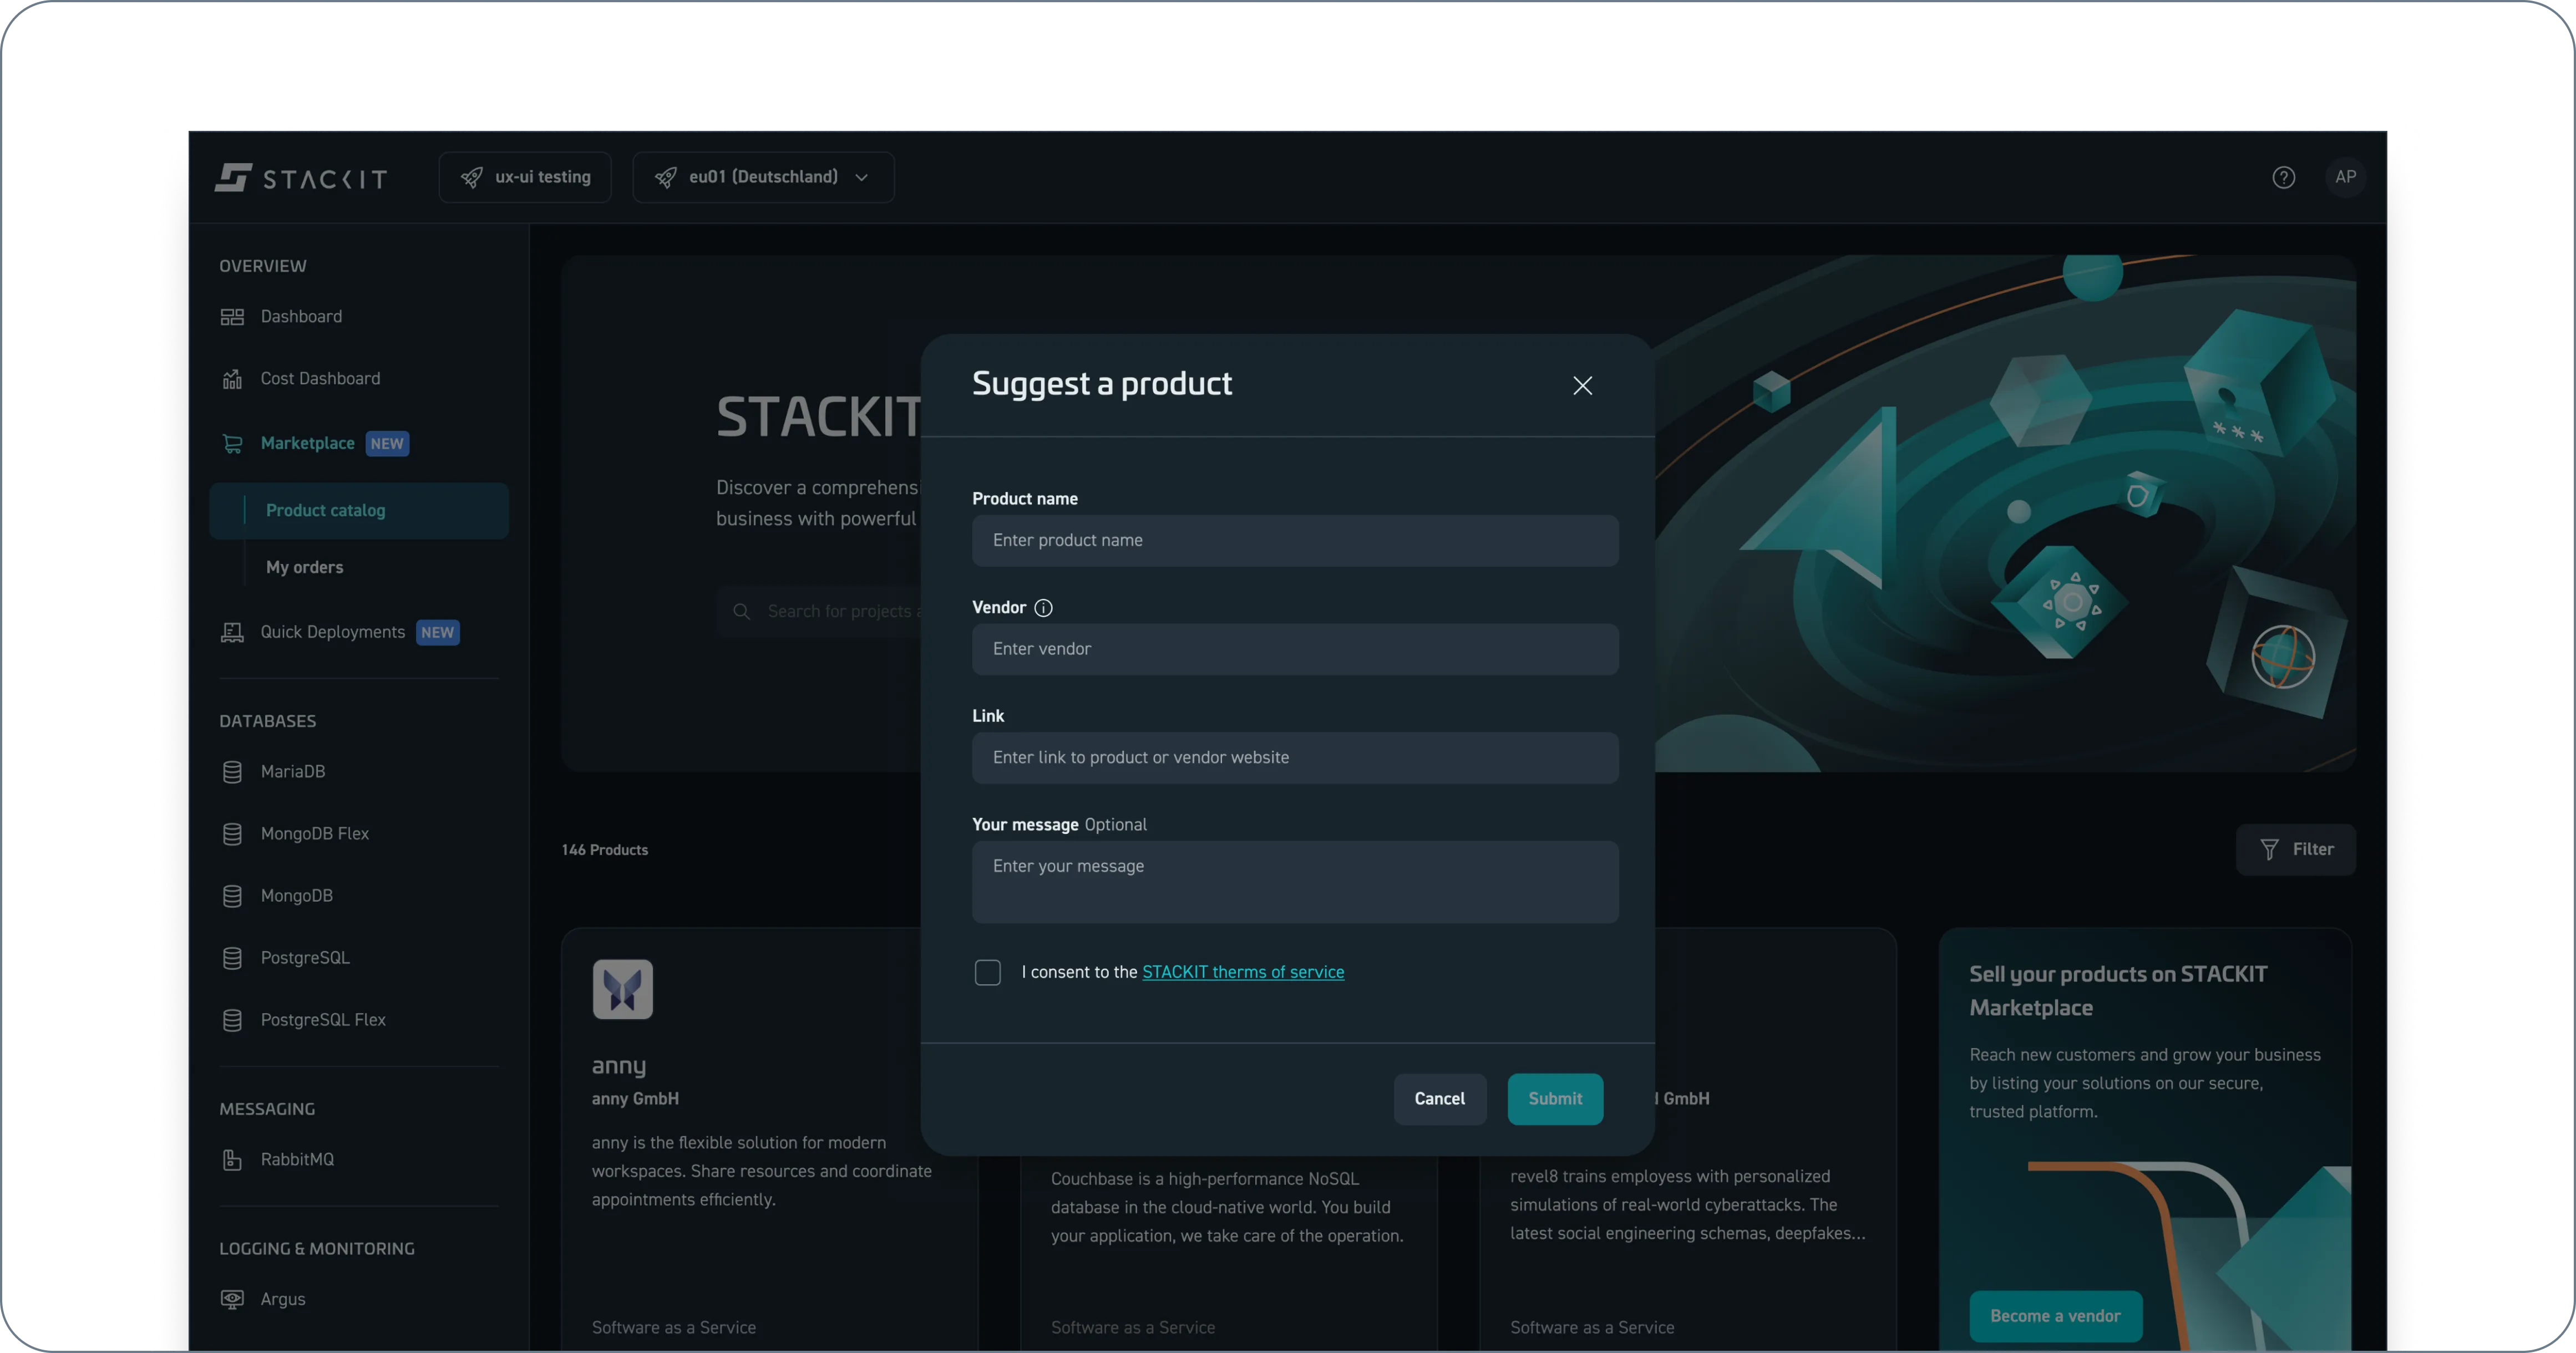This screenshot has width=2576, height=1353.
Task: Open the AP user avatar menu
Action: click(2345, 178)
